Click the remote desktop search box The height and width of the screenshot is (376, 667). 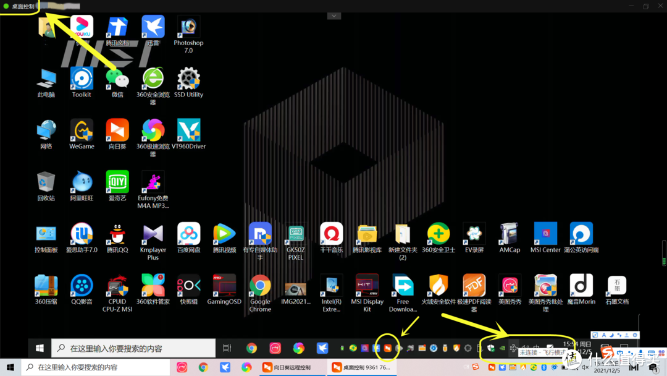pos(133,348)
